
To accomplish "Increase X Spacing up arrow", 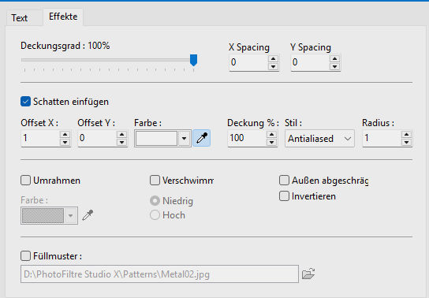I will [273, 58].
